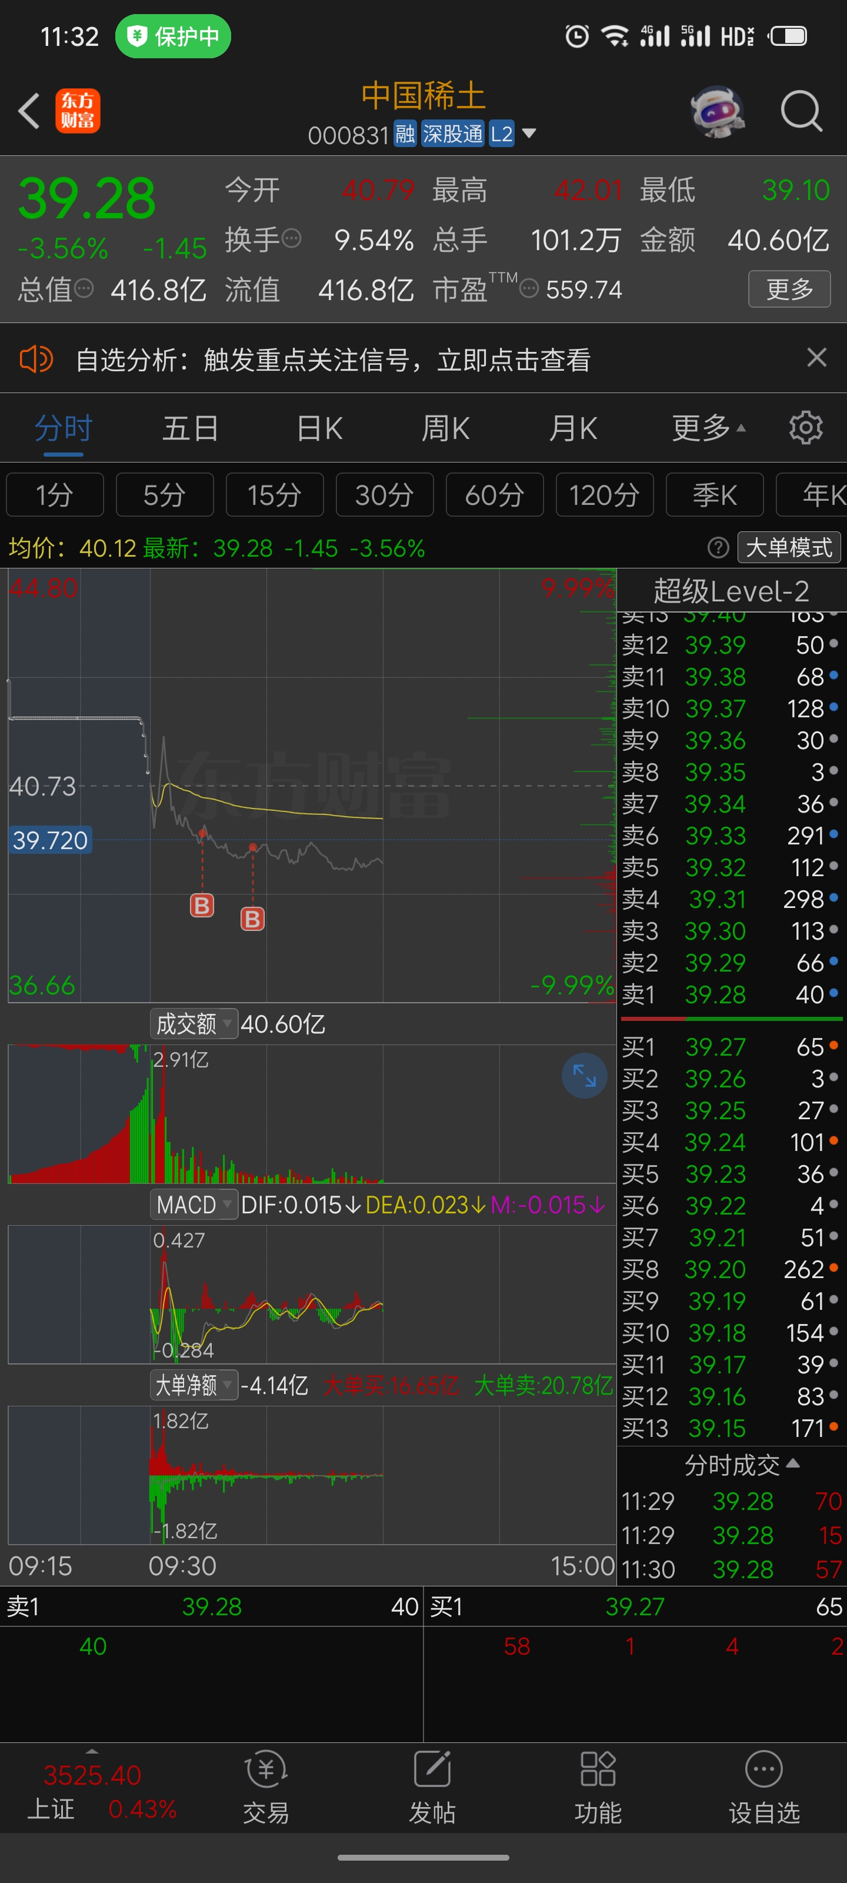Select the 30分 interval button
The width and height of the screenshot is (847, 1883).
[x=385, y=494]
